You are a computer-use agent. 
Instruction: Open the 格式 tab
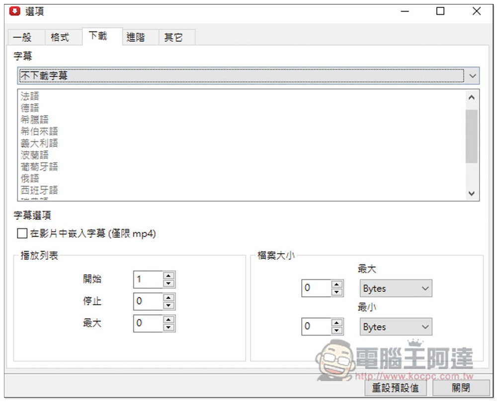pos(64,37)
